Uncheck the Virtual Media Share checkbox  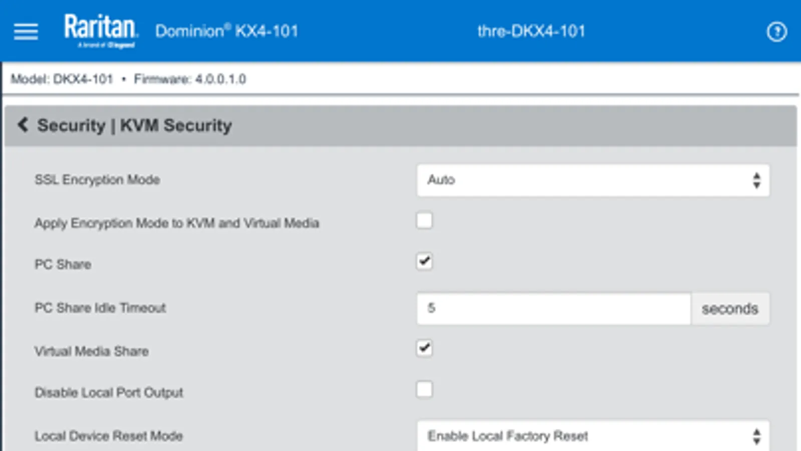pos(424,348)
